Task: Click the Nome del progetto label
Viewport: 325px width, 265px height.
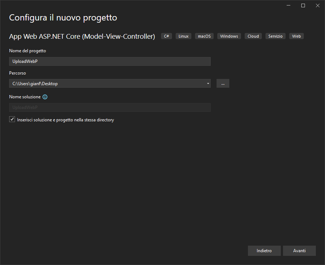Action: tap(27, 51)
